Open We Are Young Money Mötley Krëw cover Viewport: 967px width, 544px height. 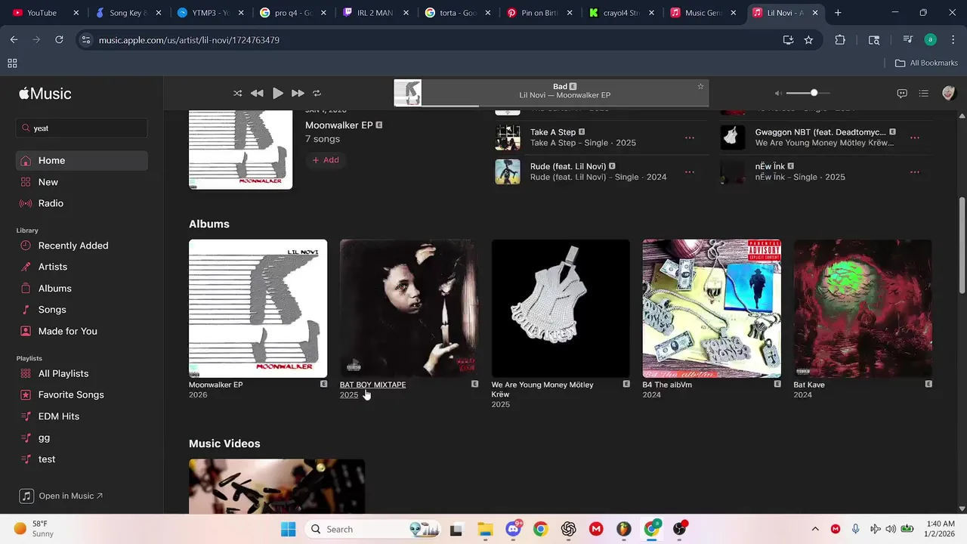coord(561,308)
